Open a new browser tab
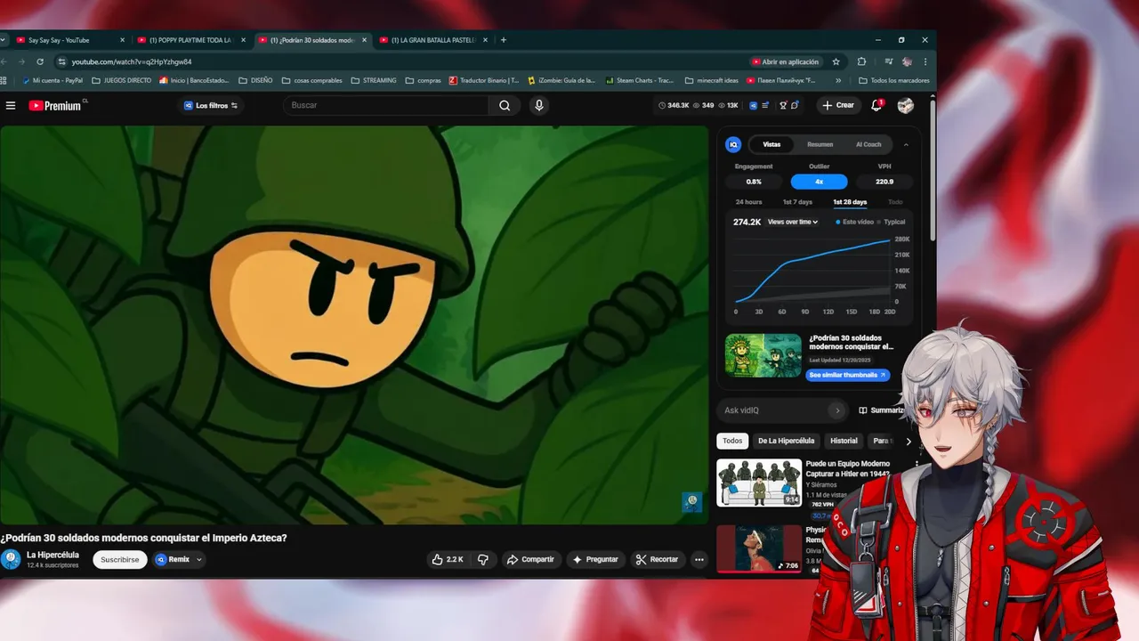The image size is (1139, 641). [504, 40]
